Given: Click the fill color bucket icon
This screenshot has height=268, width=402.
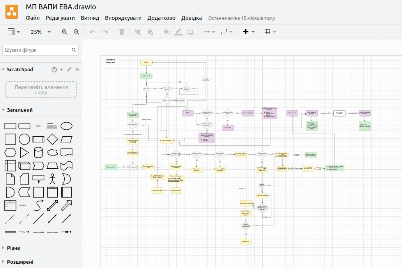Looking at the screenshot, I should coord(166,32).
